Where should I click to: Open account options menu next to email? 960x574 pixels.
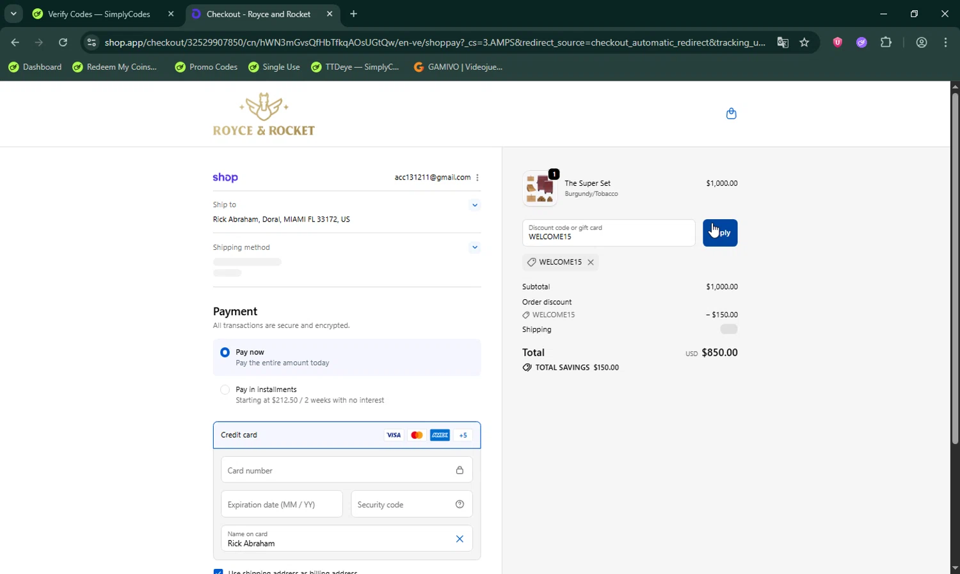(477, 177)
